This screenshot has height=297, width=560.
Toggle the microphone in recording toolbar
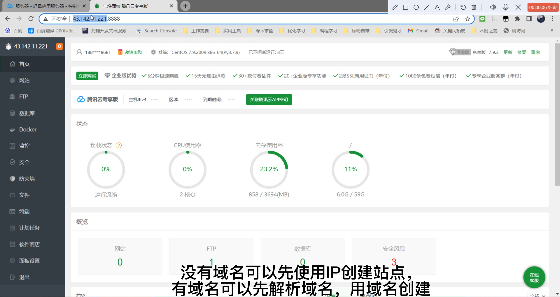pyautogui.click(x=506, y=7)
